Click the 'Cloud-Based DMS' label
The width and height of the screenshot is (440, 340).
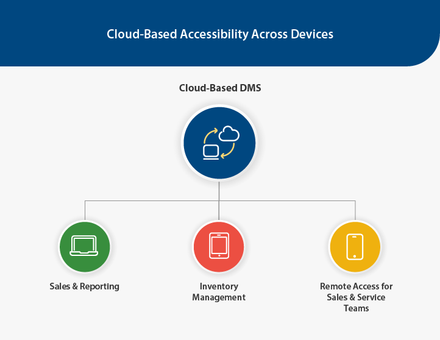click(220, 88)
